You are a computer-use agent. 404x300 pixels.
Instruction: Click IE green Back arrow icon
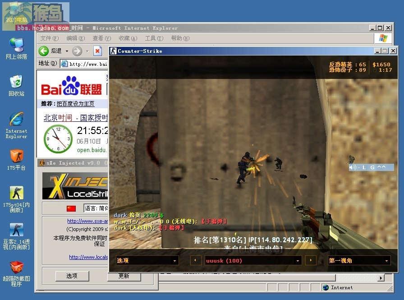(44, 51)
